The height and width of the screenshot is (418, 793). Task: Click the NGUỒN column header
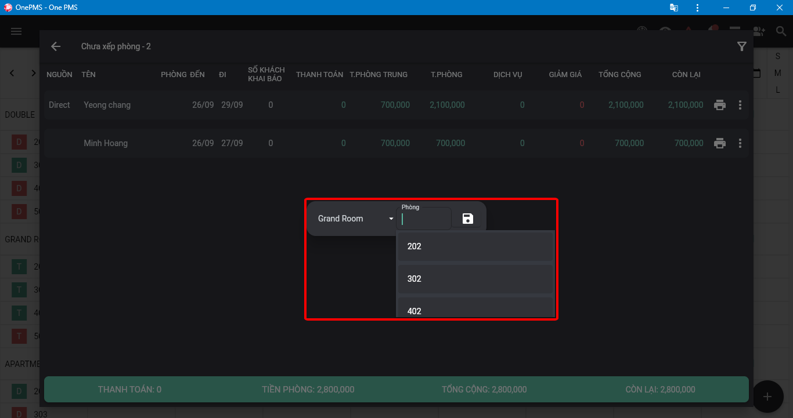click(x=59, y=74)
